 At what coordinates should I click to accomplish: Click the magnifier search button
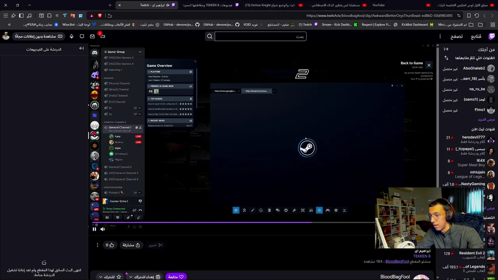pos(210,37)
